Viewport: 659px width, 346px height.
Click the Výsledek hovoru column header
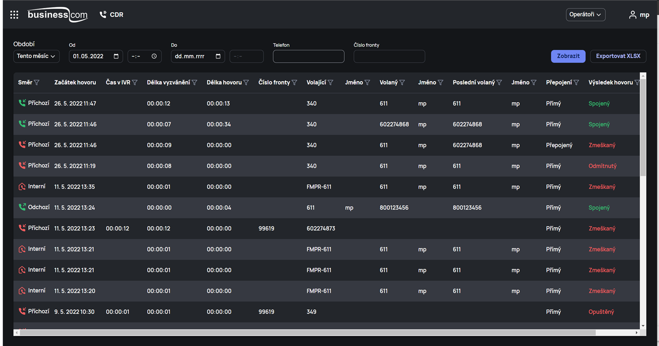(x=610, y=83)
